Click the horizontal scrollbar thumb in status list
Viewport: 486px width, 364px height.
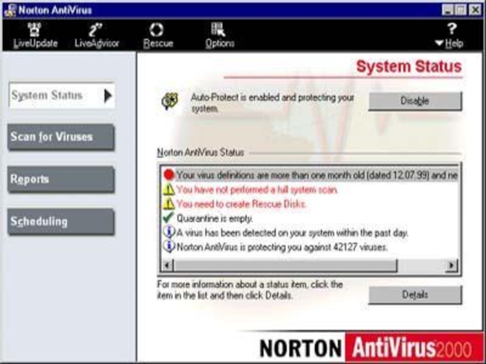(x=285, y=266)
